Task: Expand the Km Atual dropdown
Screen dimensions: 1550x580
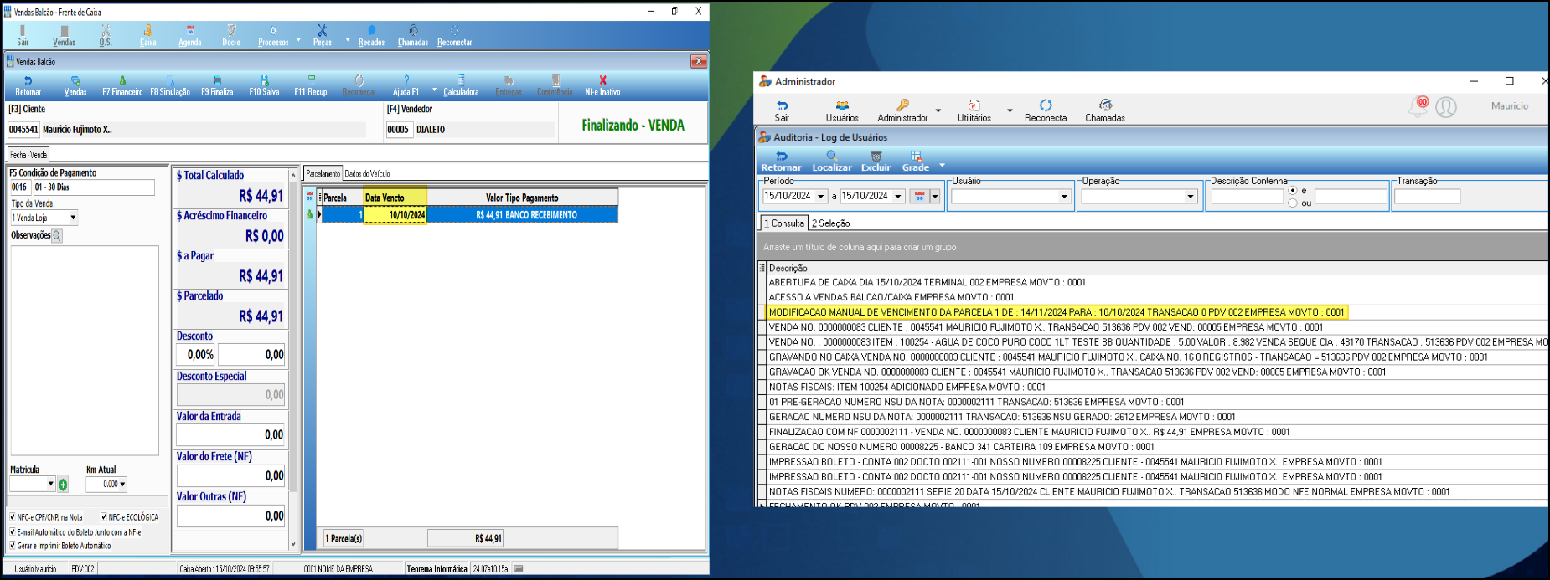Action: coord(122,484)
